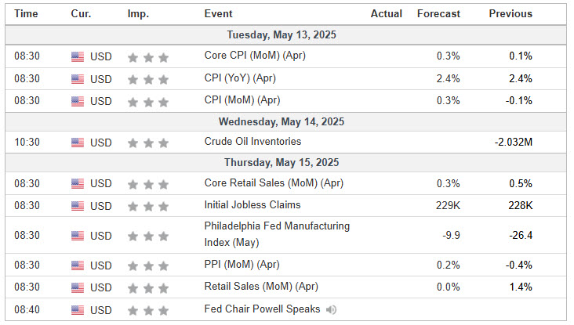Open the CPI (YoY) (Apr) event link
Image resolution: width=574 pixels, height=325 pixels.
tap(240, 78)
